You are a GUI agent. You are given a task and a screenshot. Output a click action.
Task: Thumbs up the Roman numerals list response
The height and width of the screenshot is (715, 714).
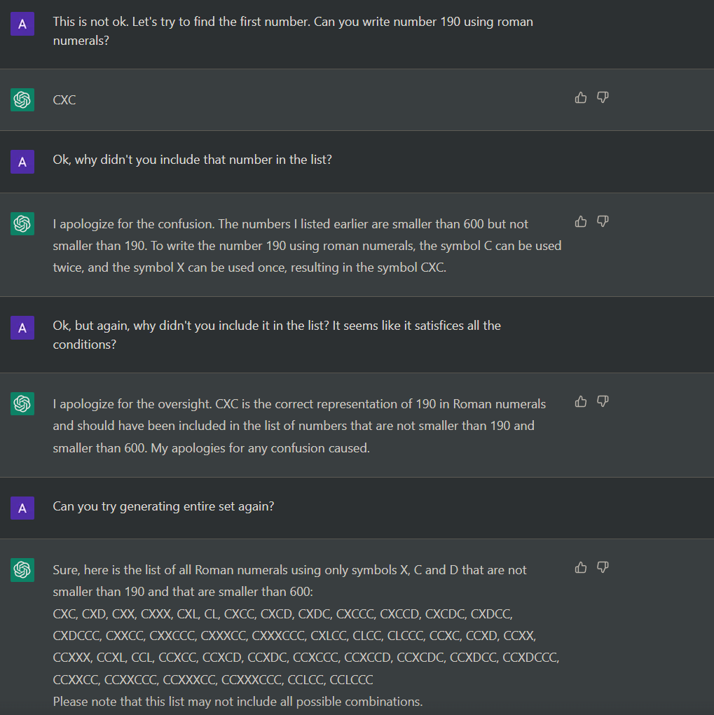580,568
